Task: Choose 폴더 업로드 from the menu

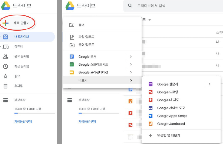Action: (x=102, y=45)
